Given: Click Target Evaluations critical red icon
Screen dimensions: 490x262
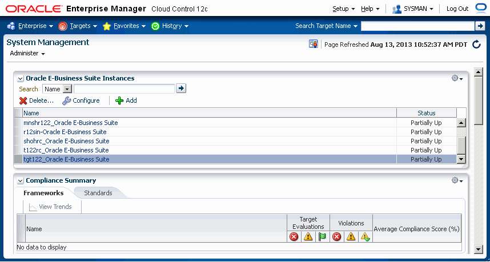Looking at the screenshot, I should 294,237.
